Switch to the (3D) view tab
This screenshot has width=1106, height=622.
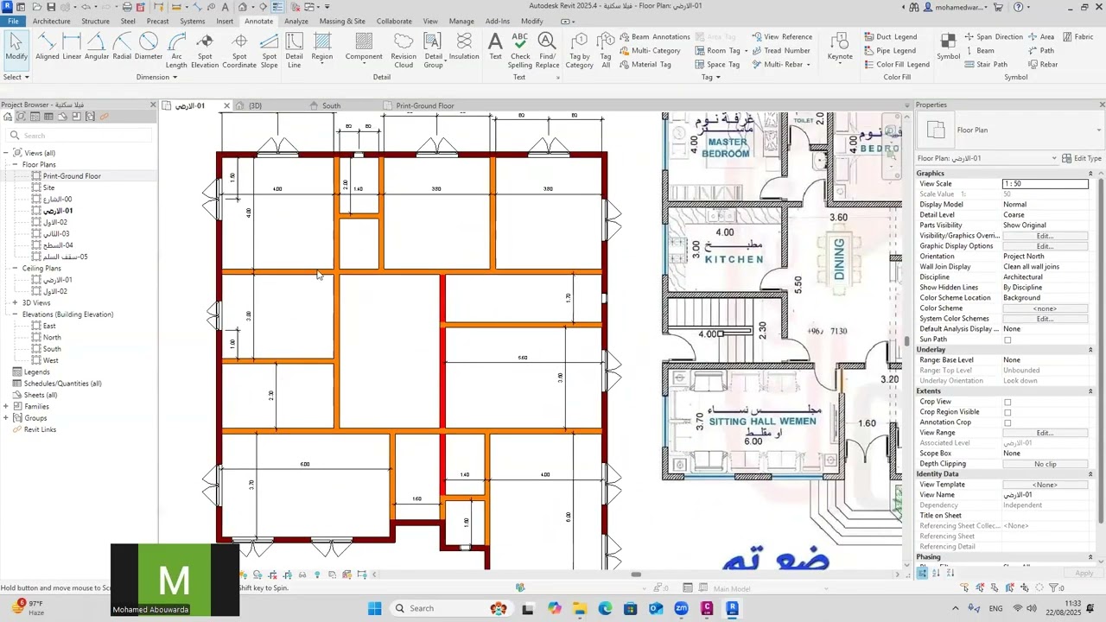click(x=255, y=106)
